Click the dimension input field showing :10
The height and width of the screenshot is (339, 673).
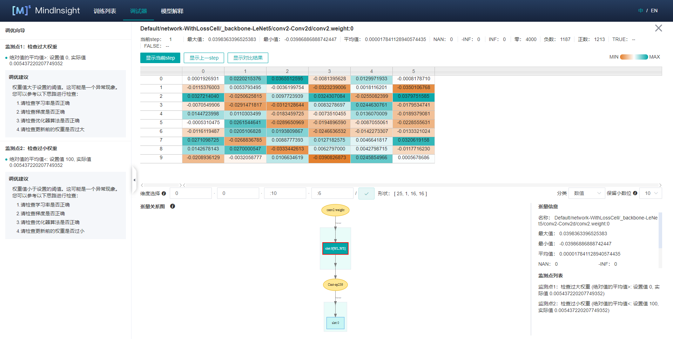point(285,193)
